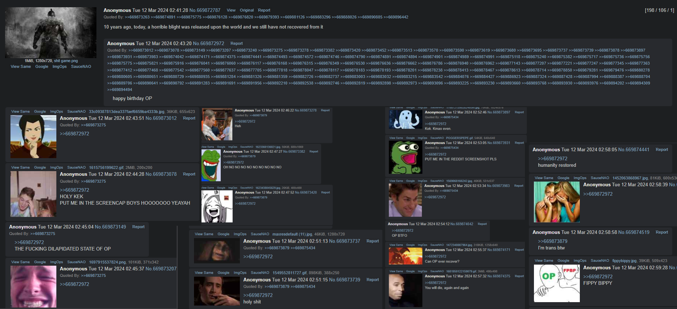This screenshot has width=677, height=309.
Task: Open ImgOps for the OP image
Action: point(60,66)
